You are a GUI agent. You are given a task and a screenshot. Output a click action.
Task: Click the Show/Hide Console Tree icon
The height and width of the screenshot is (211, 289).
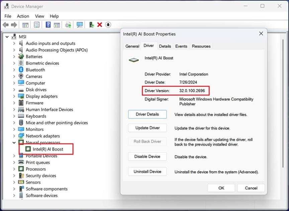point(25,25)
